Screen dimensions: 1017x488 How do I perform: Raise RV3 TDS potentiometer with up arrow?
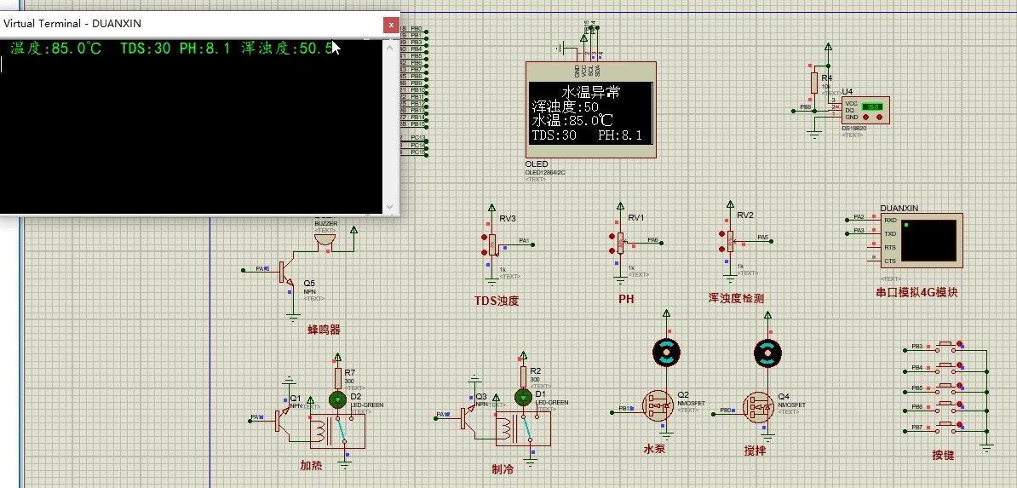click(x=483, y=238)
